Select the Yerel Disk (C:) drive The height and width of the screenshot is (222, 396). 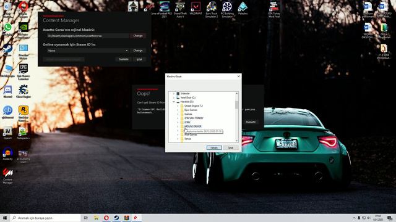(188, 97)
